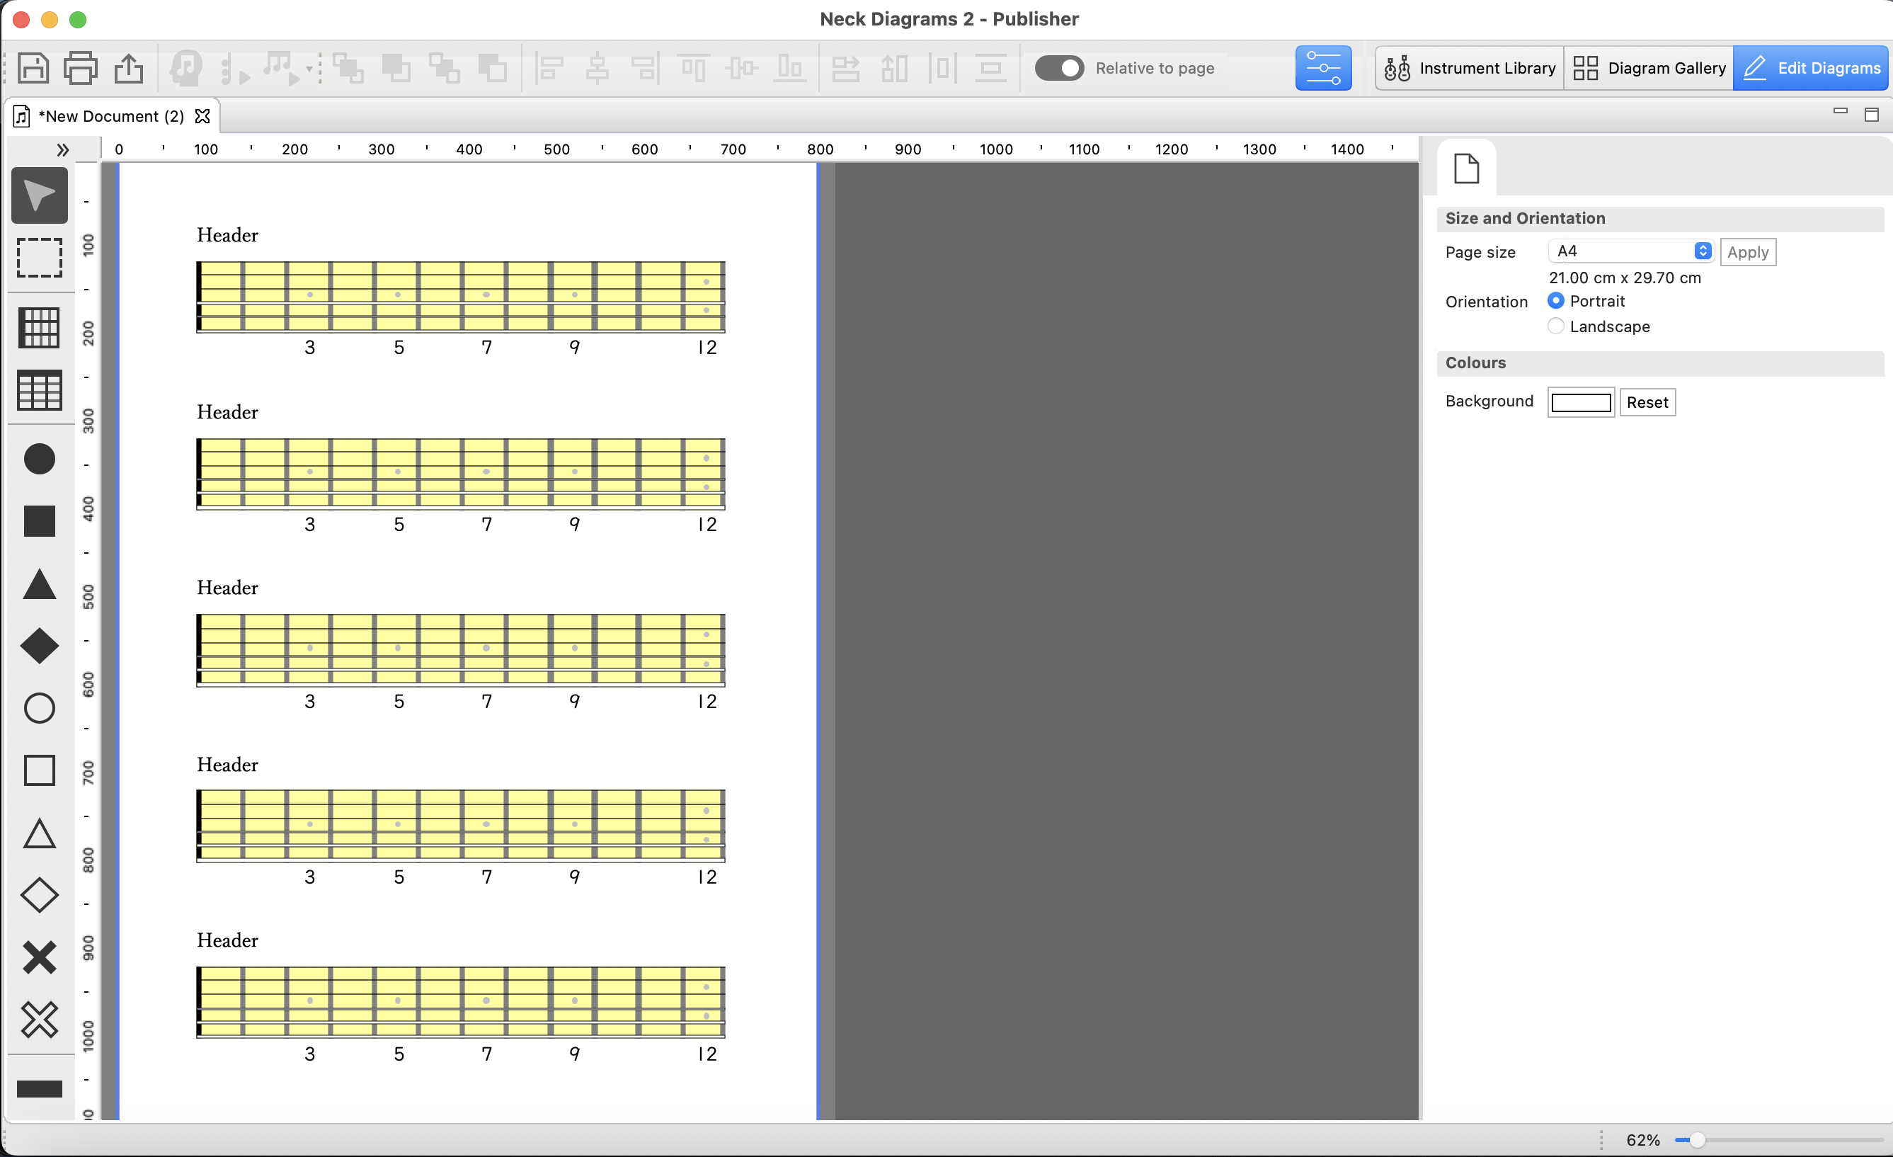The image size is (1893, 1157).
Task: Select the arrow pointer tool
Action: tap(39, 195)
